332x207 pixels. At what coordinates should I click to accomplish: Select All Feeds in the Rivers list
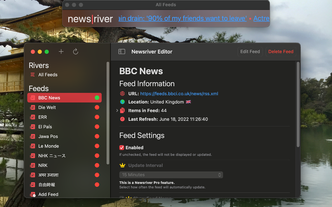(64, 75)
